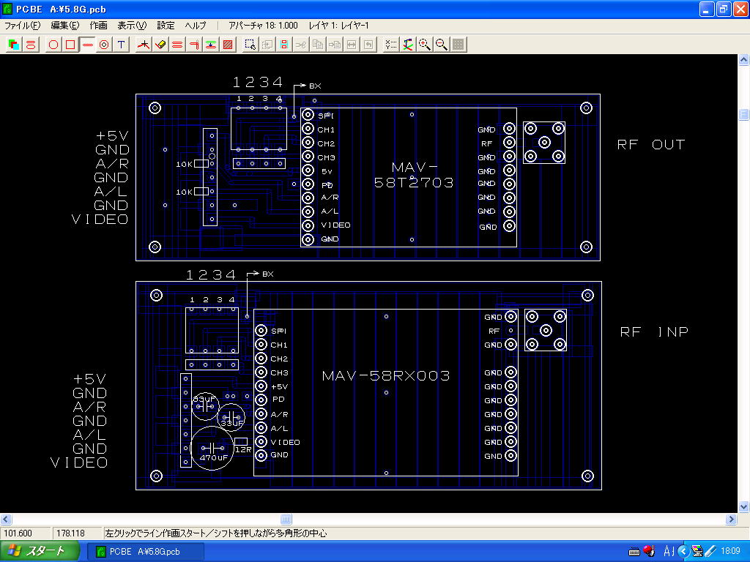Select the polygon drawing tool
Screen dimensions: 750x562
click(53, 45)
